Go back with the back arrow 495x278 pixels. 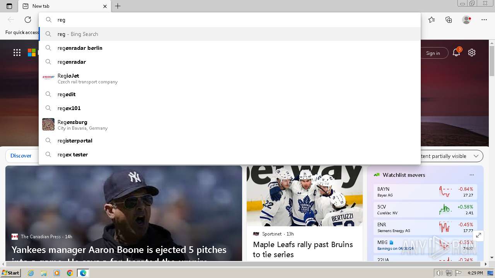pyautogui.click(x=11, y=20)
